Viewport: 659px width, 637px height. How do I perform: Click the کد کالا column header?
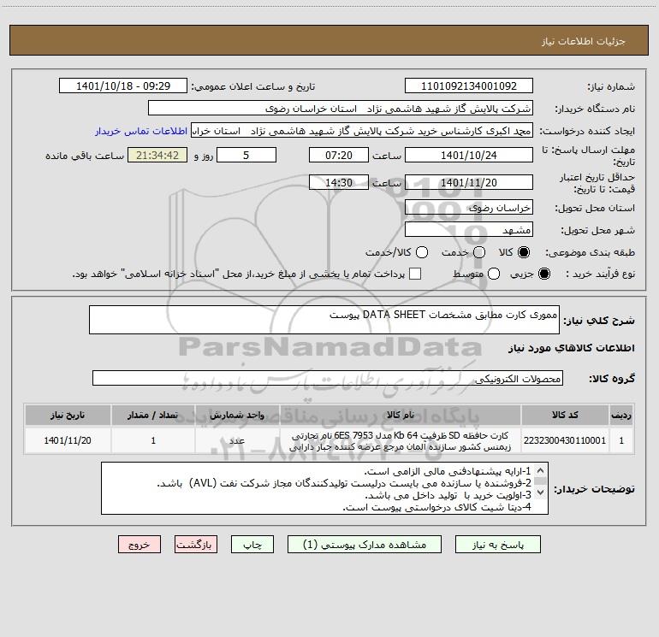pos(565,415)
